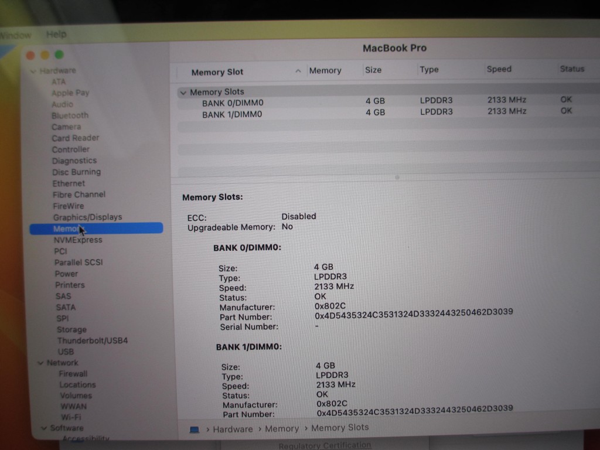Screen dimensions: 600x450
Task: Collapse the Hardware section in sidebar
Action: click(x=33, y=71)
